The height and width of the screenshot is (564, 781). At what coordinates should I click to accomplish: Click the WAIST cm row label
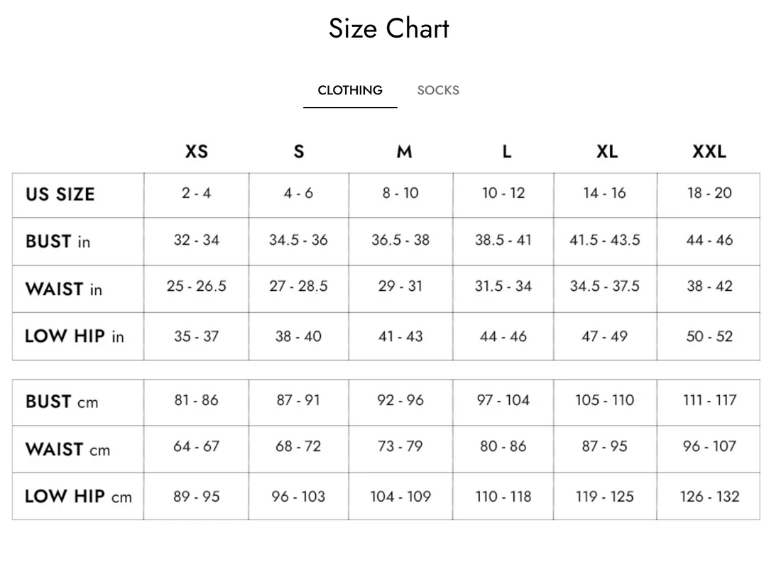[x=68, y=450]
